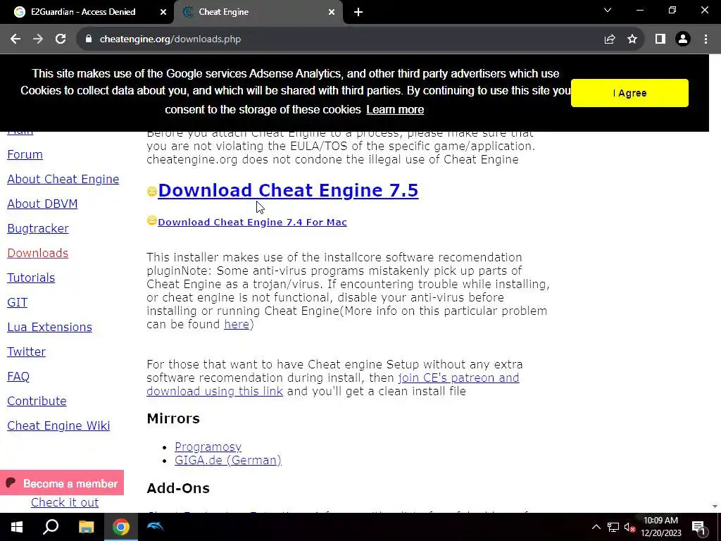Click Download Cheat Engine 7.5 link
Image resolution: width=721 pixels, height=541 pixels.
point(288,190)
